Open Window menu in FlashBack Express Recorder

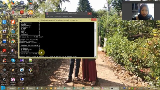[65, 16]
